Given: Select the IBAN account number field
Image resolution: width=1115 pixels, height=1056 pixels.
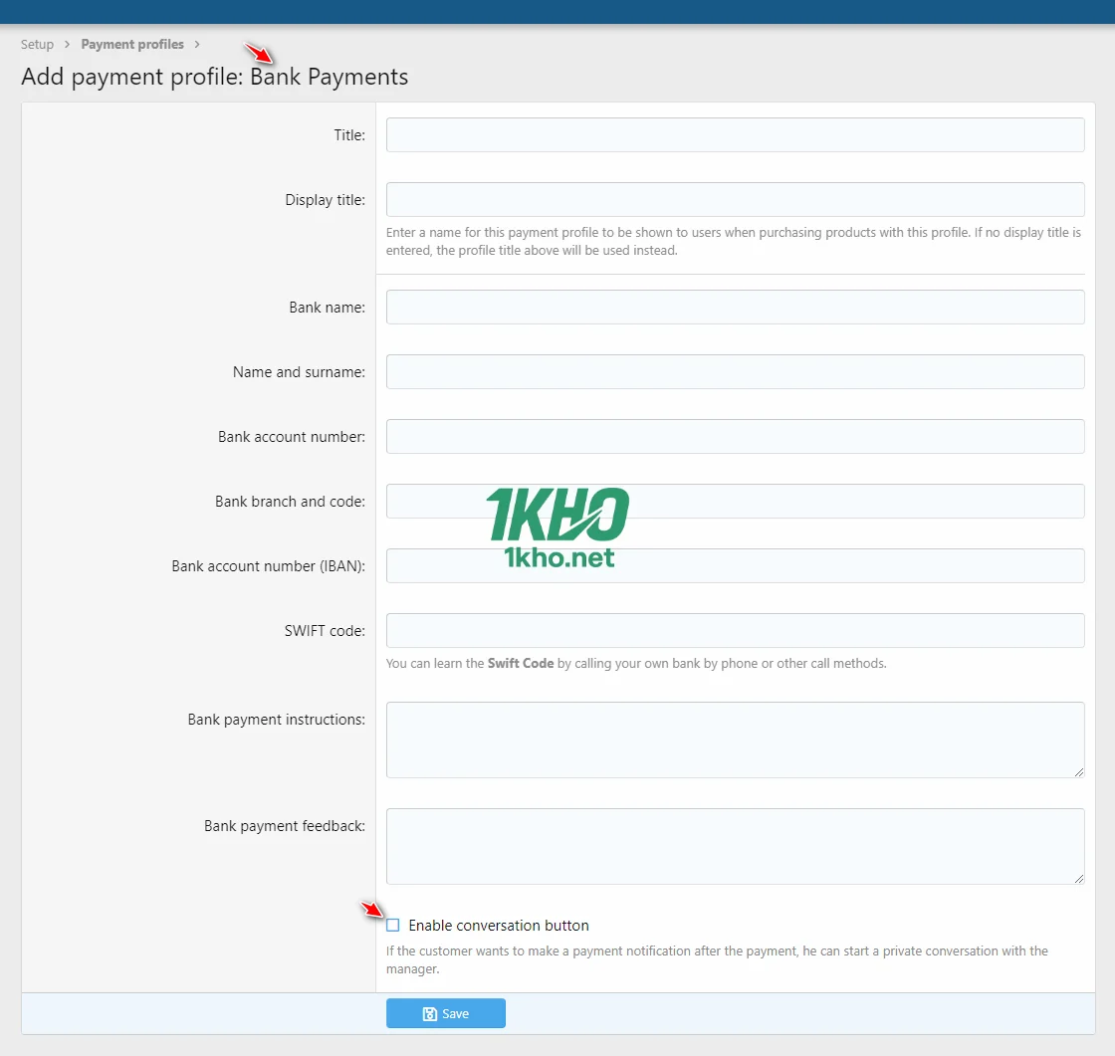Looking at the screenshot, I should pyautogui.click(x=735, y=565).
